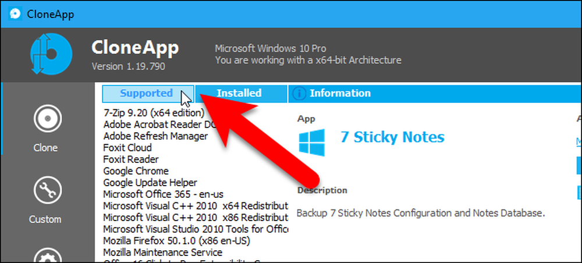Select 7-Zip 9.20 (x64 edition) in list

pos(154,113)
